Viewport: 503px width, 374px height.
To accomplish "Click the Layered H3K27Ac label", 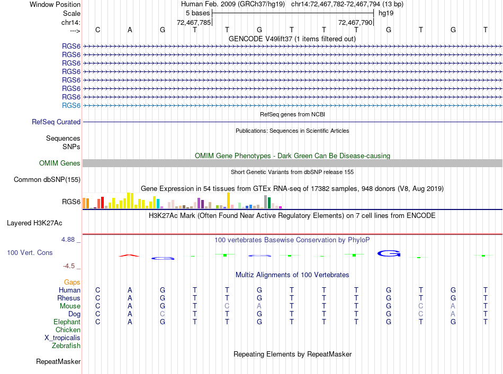I will tap(34, 223).
